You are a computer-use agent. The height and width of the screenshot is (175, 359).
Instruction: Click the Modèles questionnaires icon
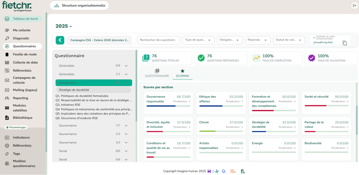click(7, 164)
